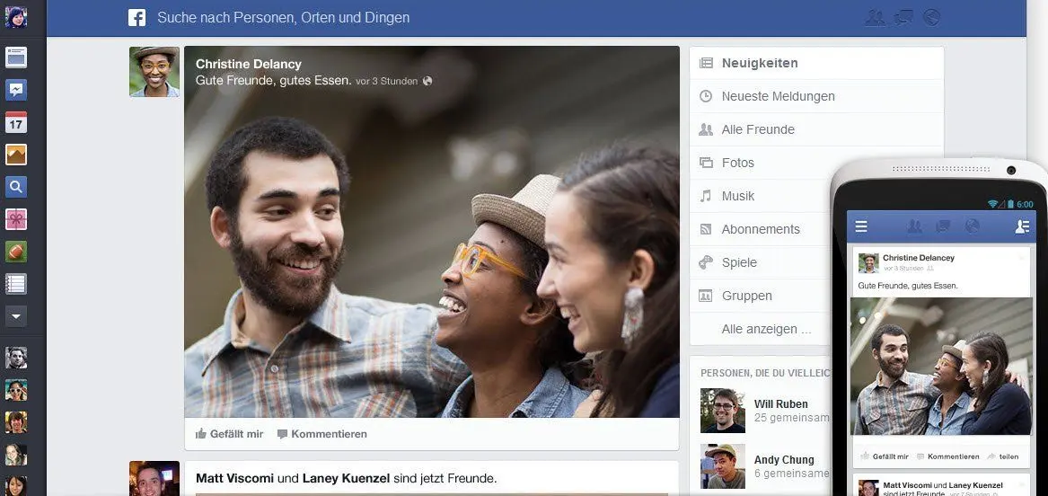Image resolution: width=1048 pixels, height=496 pixels.
Task: Open Matt Viscomi's name in desktop feed
Action: [234, 479]
